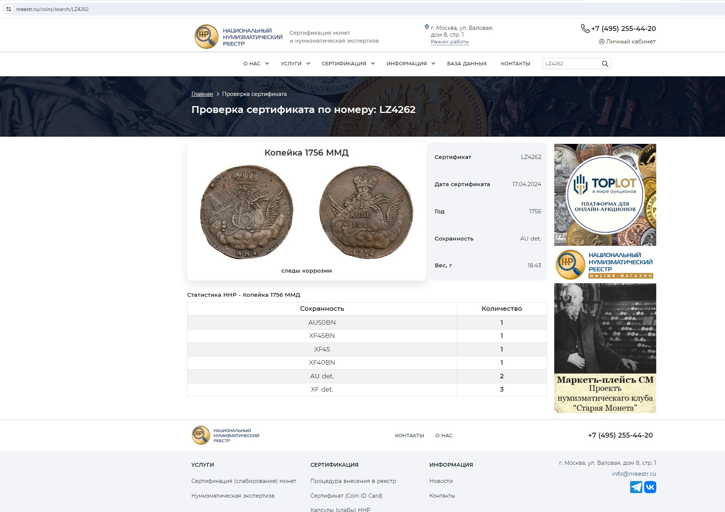
Task: Click the Режим работы link
Action: pyautogui.click(x=450, y=42)
